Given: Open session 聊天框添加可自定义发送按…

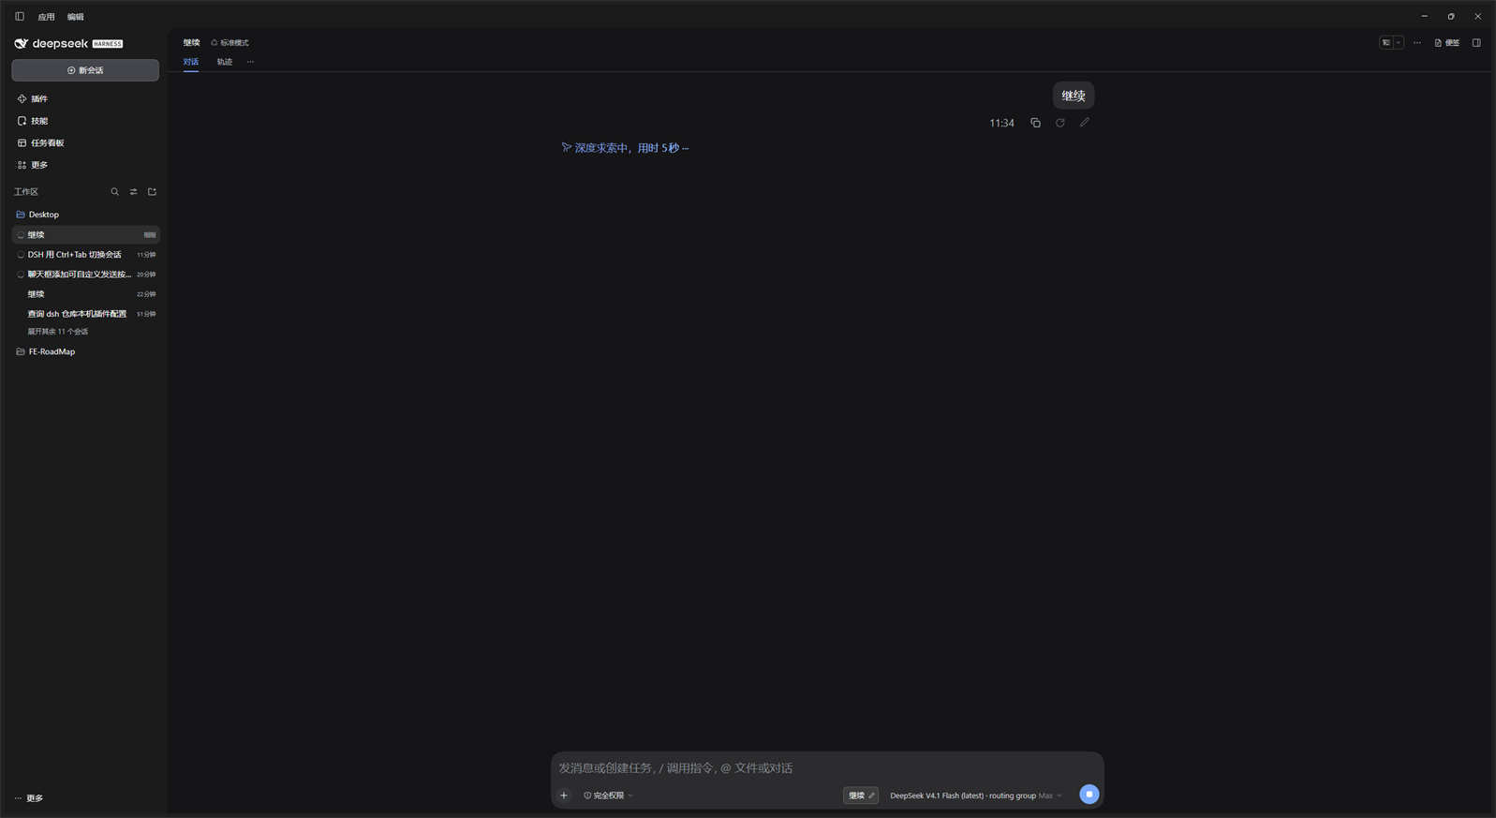Looking at the screenshot, I should click(x=85, y=275).
